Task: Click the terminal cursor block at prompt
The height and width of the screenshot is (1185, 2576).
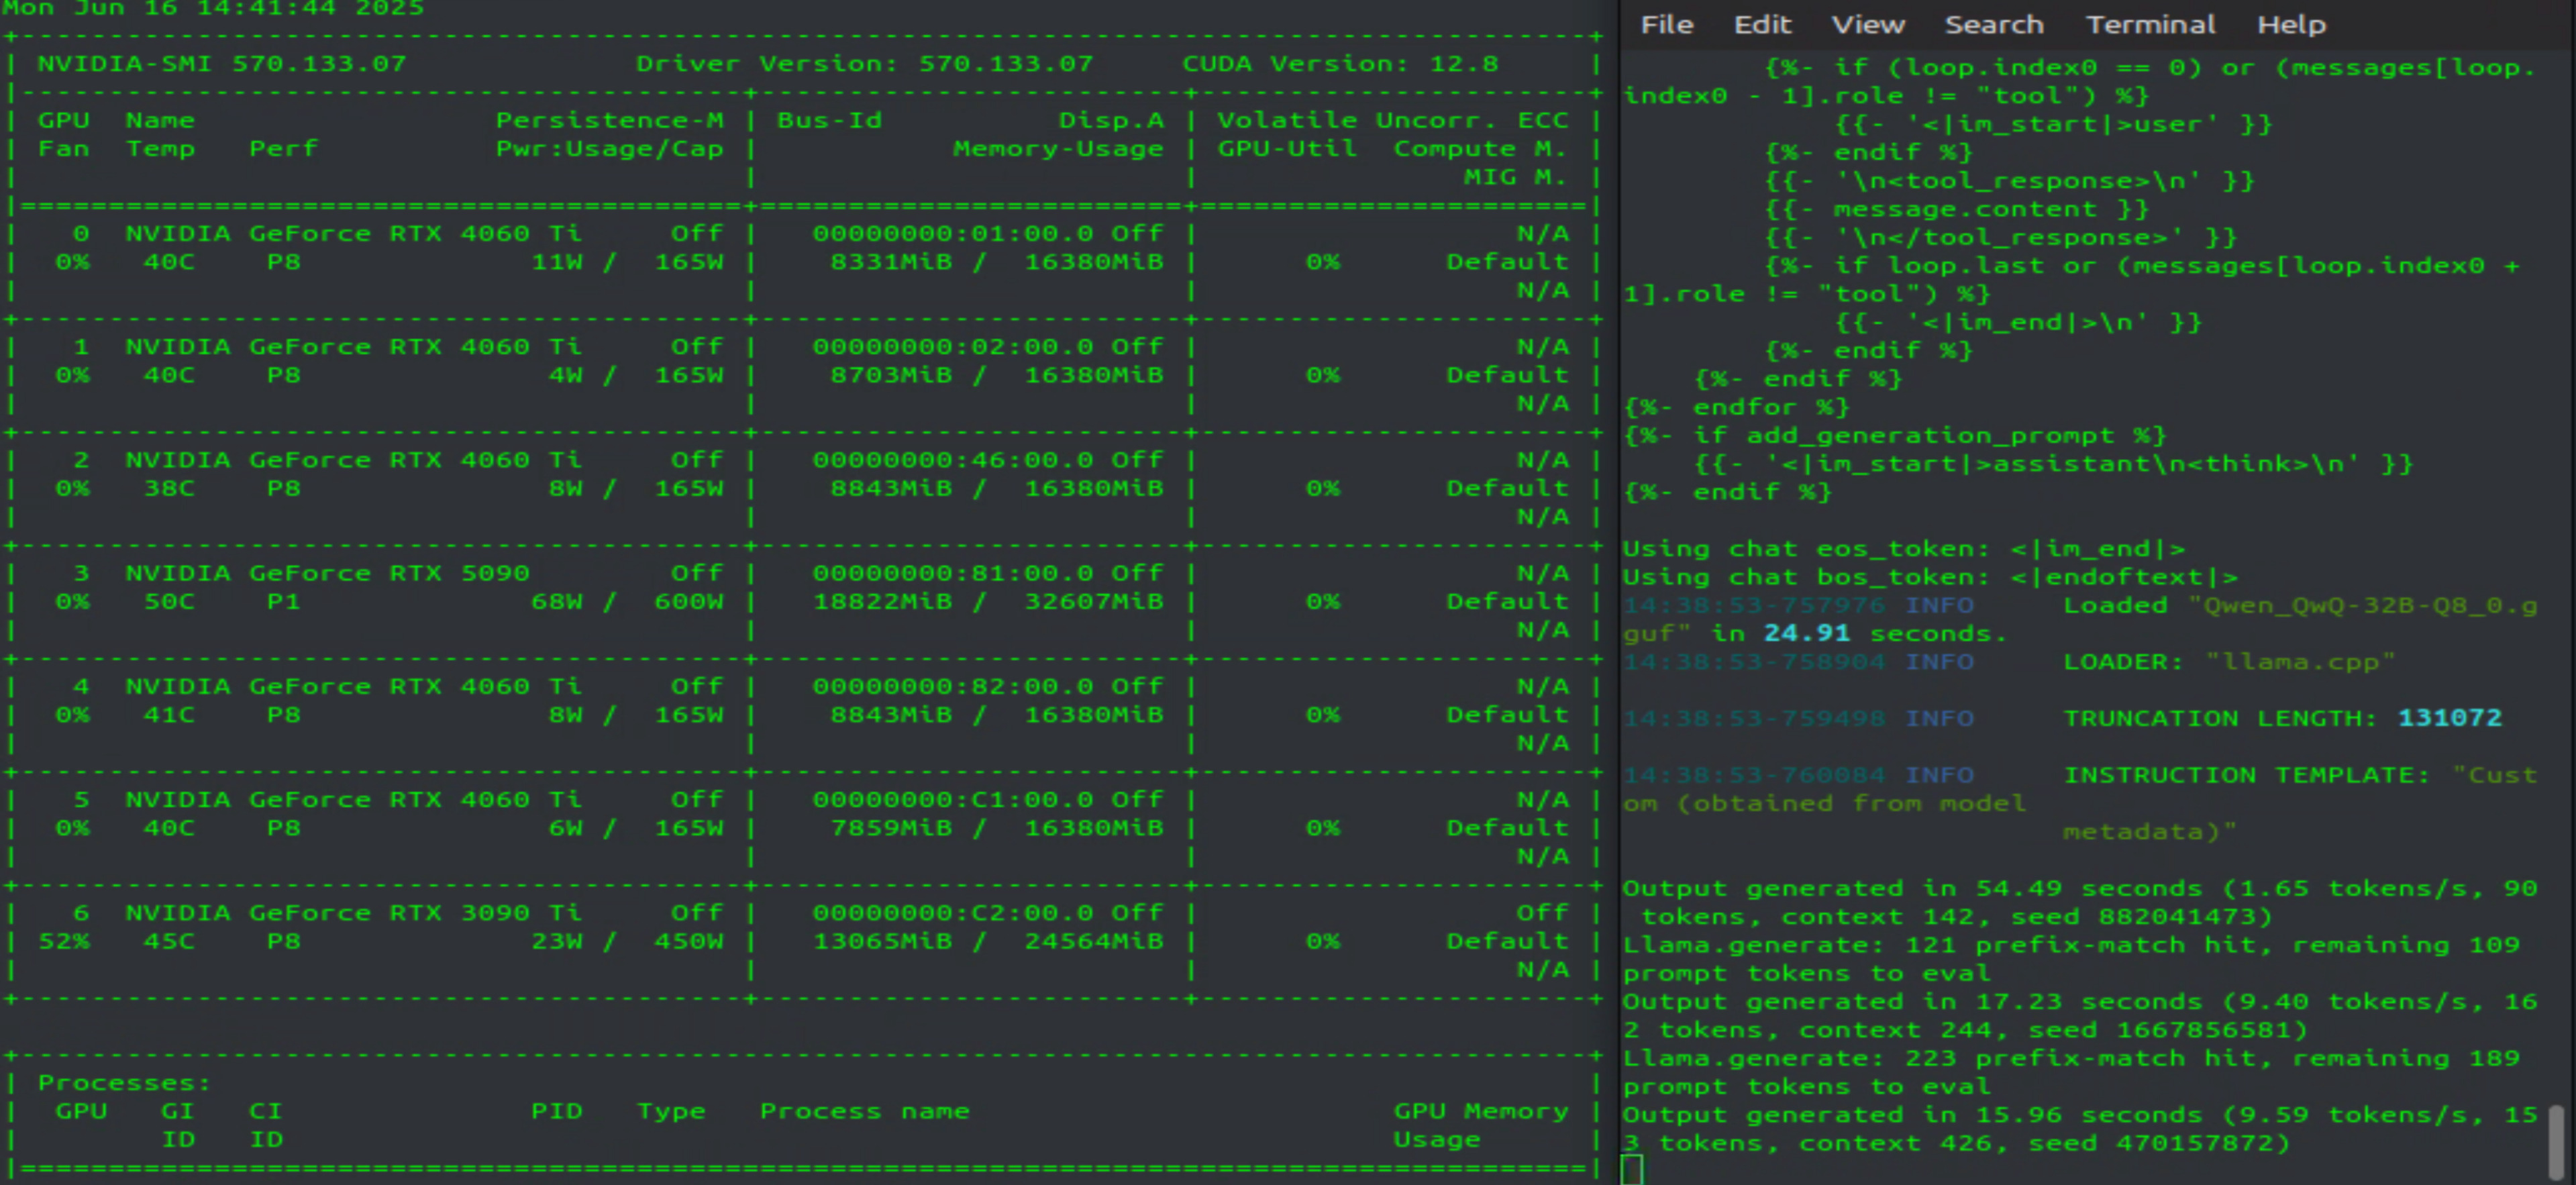Action: (1632, 1169)
